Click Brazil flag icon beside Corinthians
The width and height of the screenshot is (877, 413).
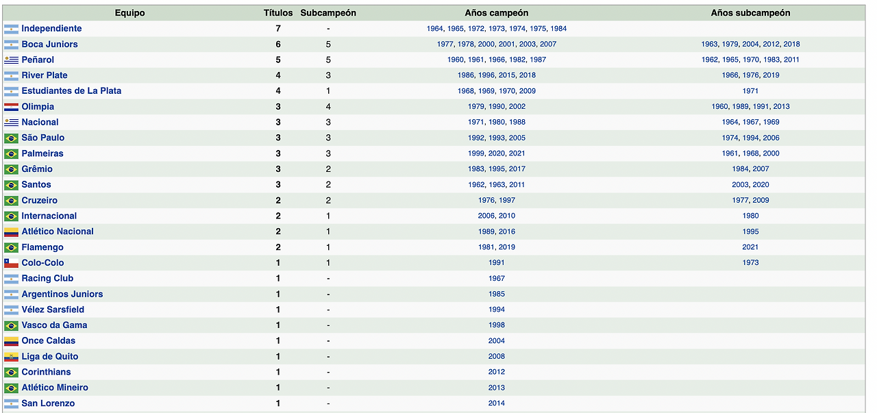tap(11, 373)
